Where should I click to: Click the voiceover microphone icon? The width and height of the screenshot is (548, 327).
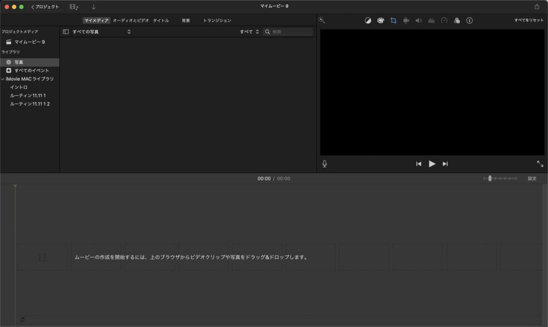pos(324,164)
